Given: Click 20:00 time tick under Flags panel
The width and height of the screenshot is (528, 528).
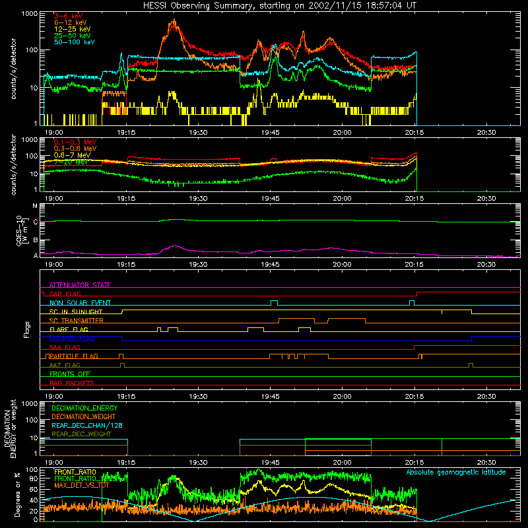Looking at the screenshot, I should (342, 397).
